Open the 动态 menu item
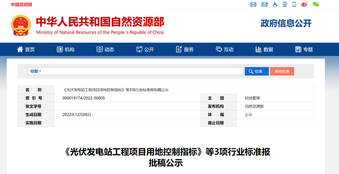The height and width of the screenshot is (174, 339). tap(105, 49)
